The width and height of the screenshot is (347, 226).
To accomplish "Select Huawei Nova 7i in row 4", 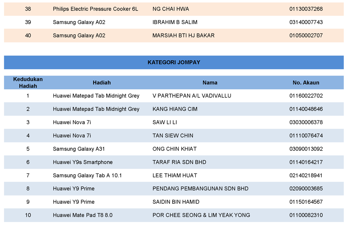I will [x=72, y=136].
